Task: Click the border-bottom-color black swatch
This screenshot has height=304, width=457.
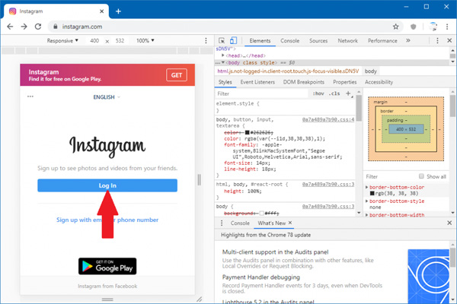Action: pos(372,194)
